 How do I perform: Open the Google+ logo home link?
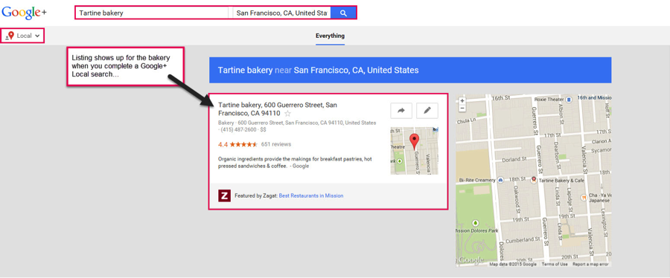point(24,13)
